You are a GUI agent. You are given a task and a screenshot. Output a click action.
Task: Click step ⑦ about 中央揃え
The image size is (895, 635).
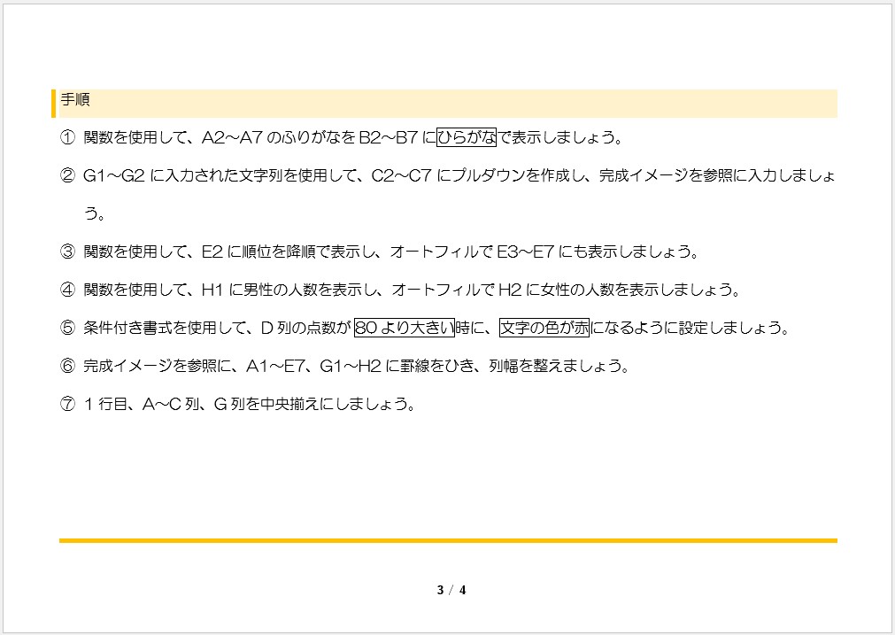pos(237,405)
